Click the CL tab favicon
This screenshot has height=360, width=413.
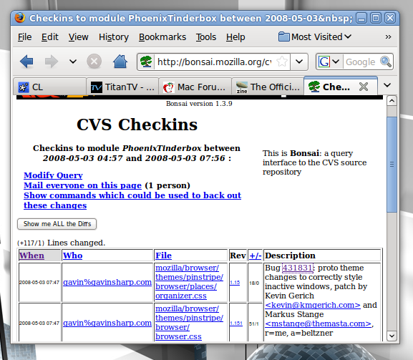[24, 87]
